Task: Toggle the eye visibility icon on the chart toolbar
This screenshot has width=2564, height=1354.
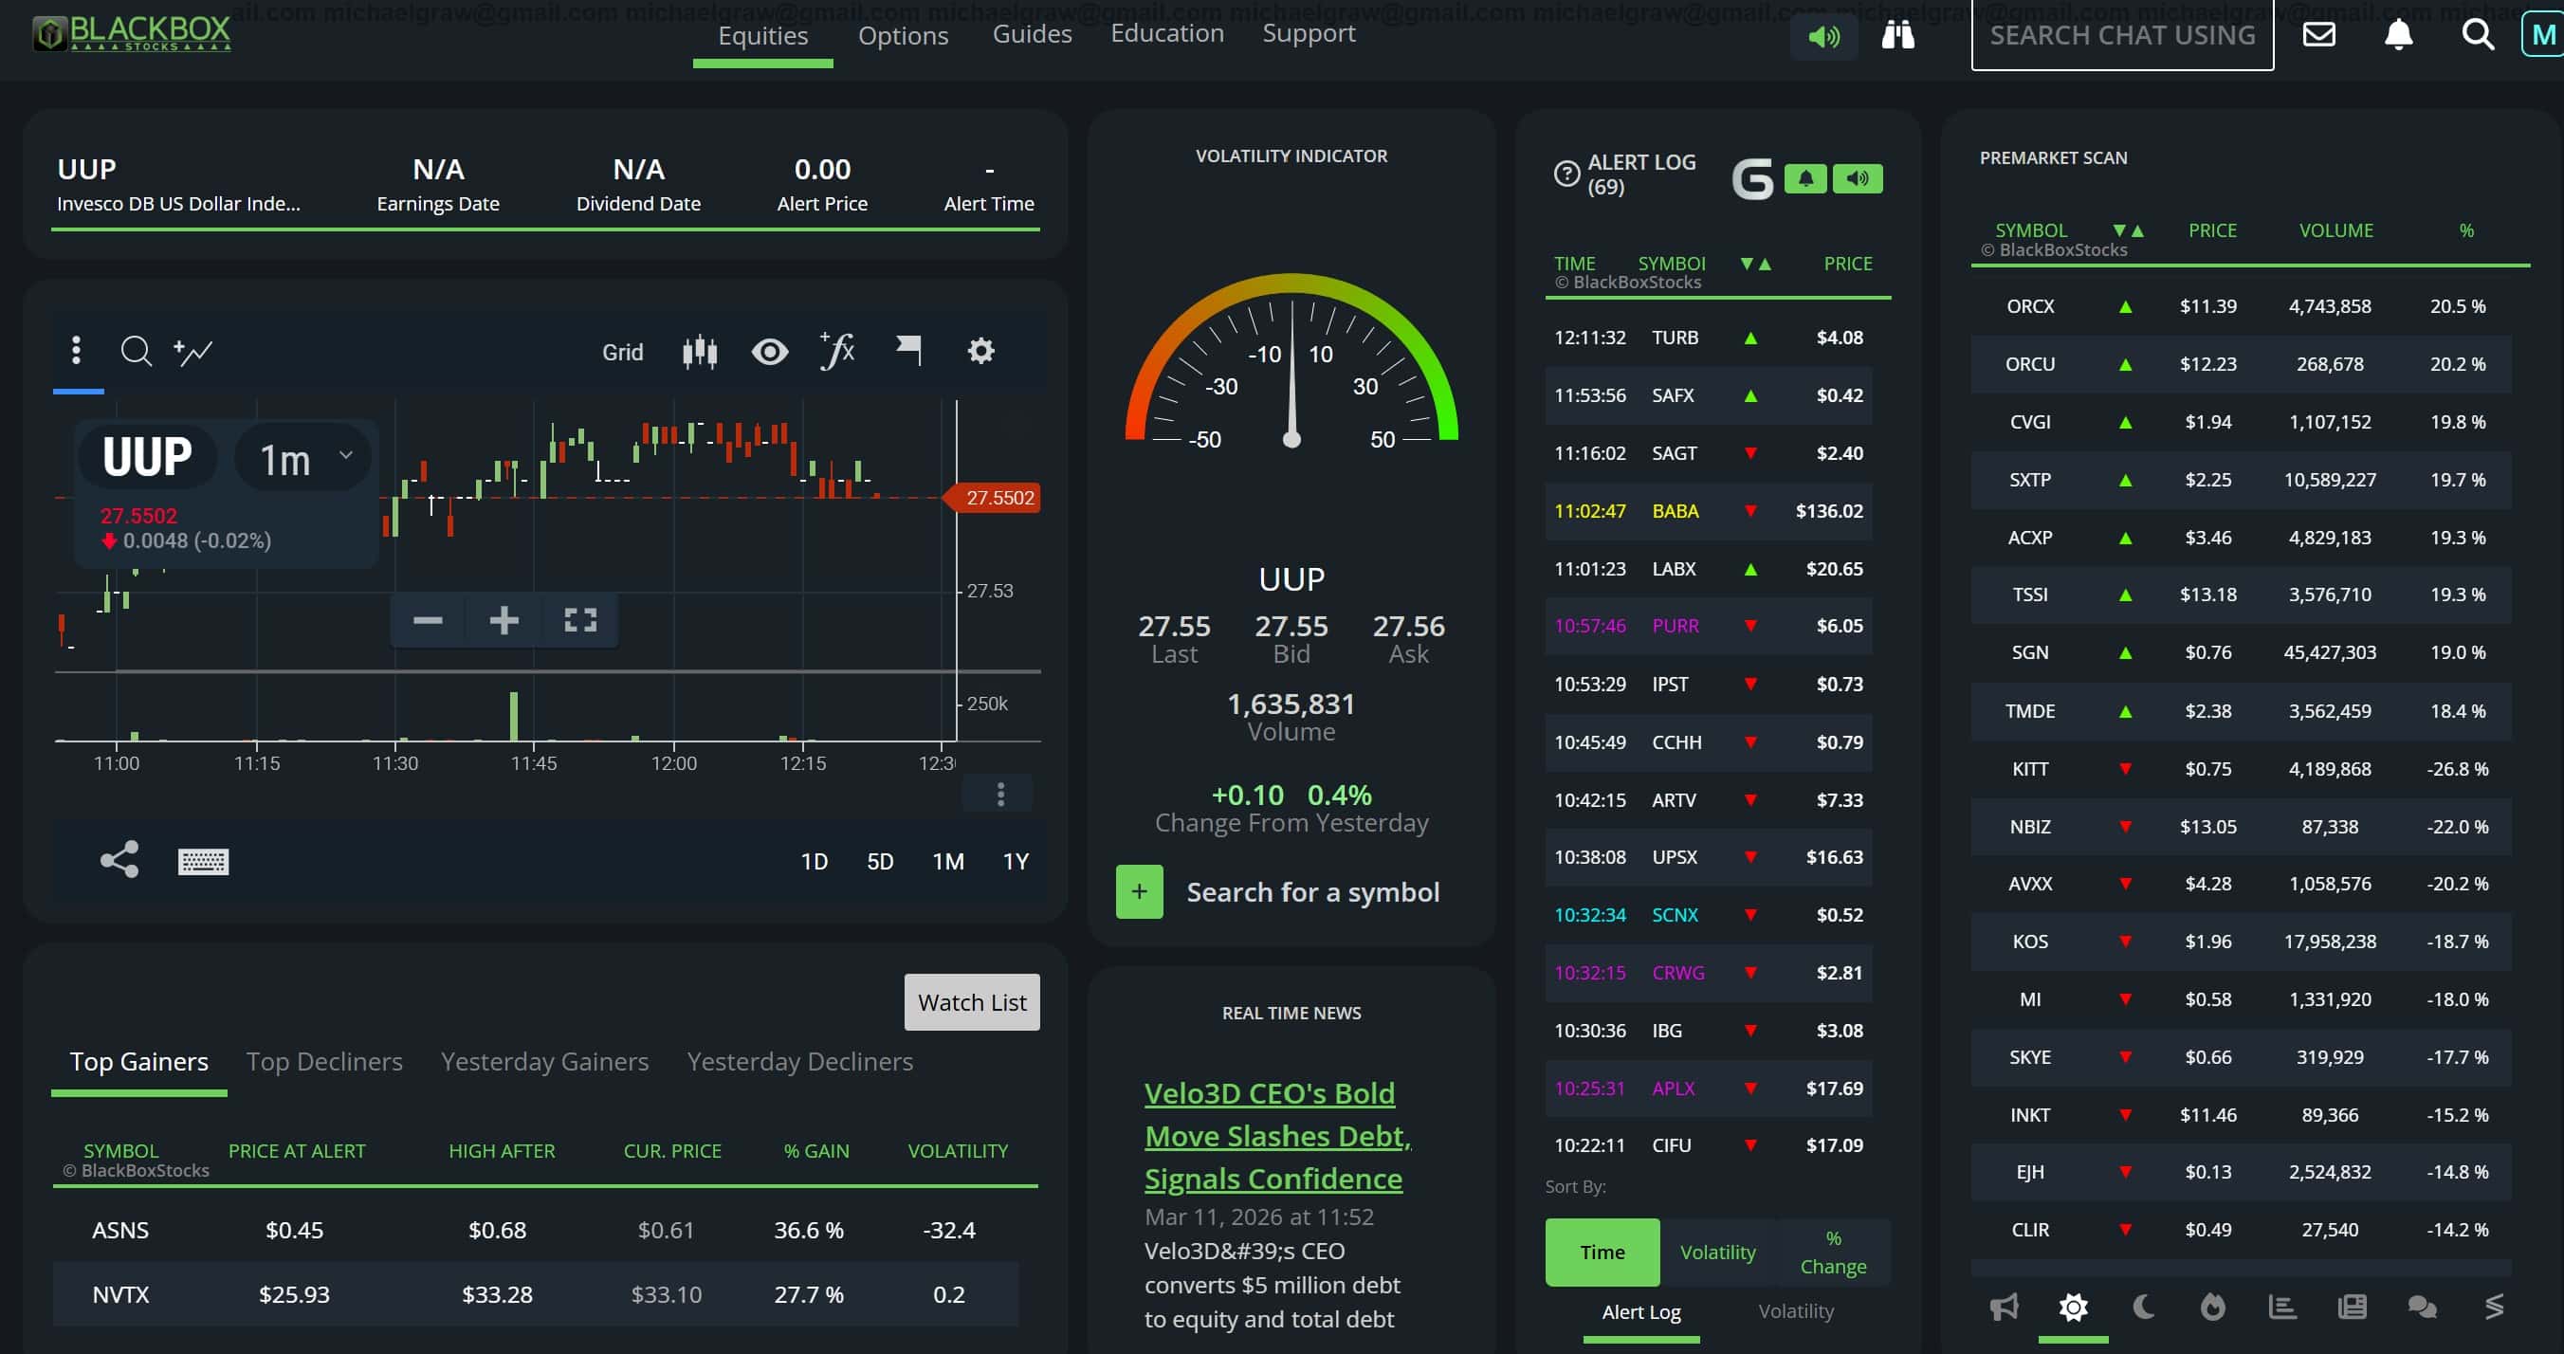Action: [x=769, y=351]
